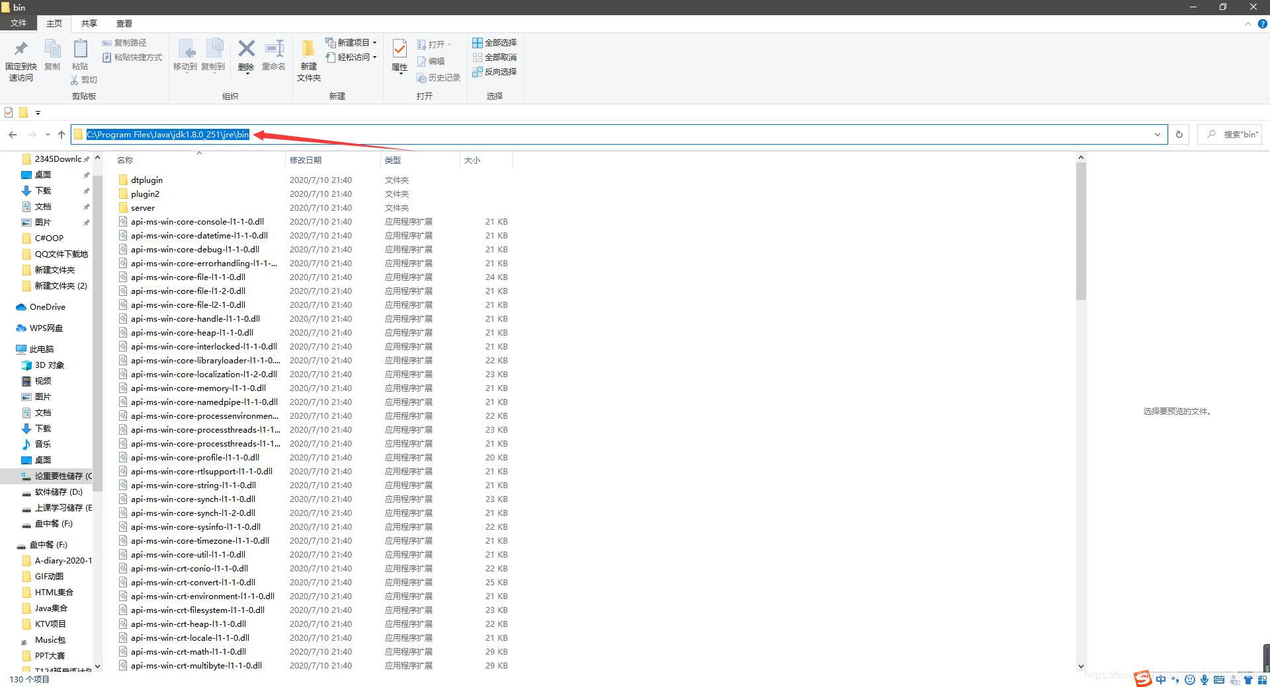Select the server folder
1270x687 pixels.
(x=142, y=207)
